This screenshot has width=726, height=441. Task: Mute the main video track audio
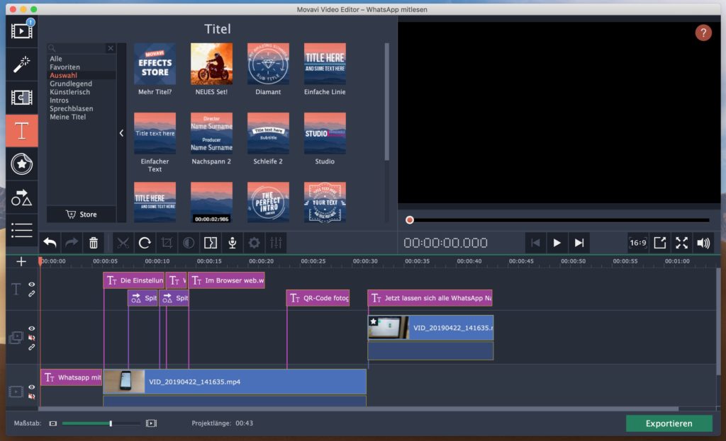(31, 396)
